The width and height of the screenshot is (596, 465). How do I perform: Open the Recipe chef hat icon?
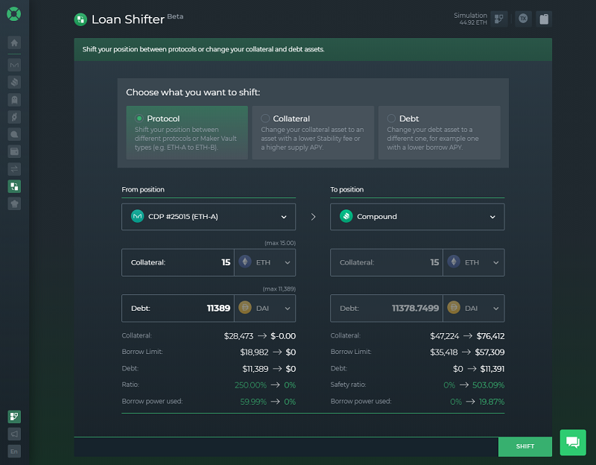[x=14, y=203]
